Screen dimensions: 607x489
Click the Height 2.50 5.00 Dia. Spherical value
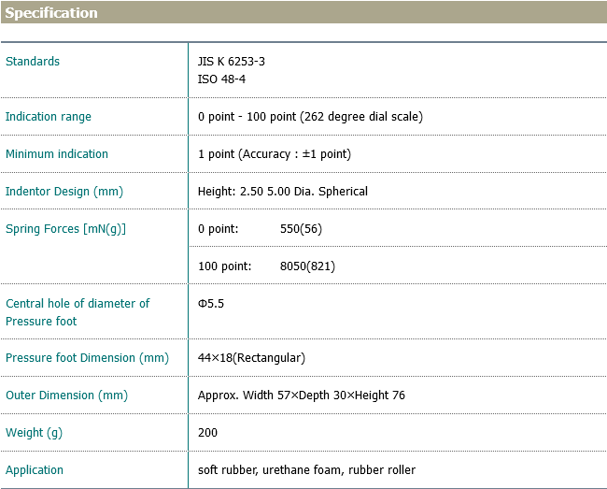pyautogui.click(x=283, y=192)
